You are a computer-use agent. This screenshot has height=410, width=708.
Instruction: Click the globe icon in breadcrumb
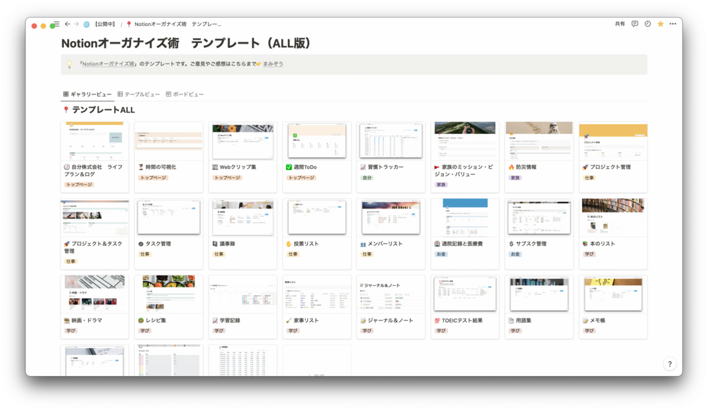point(86,25)
